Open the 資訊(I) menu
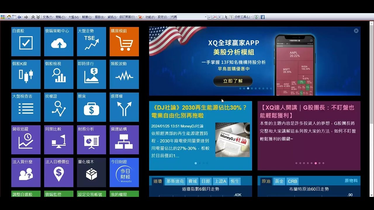Viewport: 374px width, 210px height. pos(112,17)
